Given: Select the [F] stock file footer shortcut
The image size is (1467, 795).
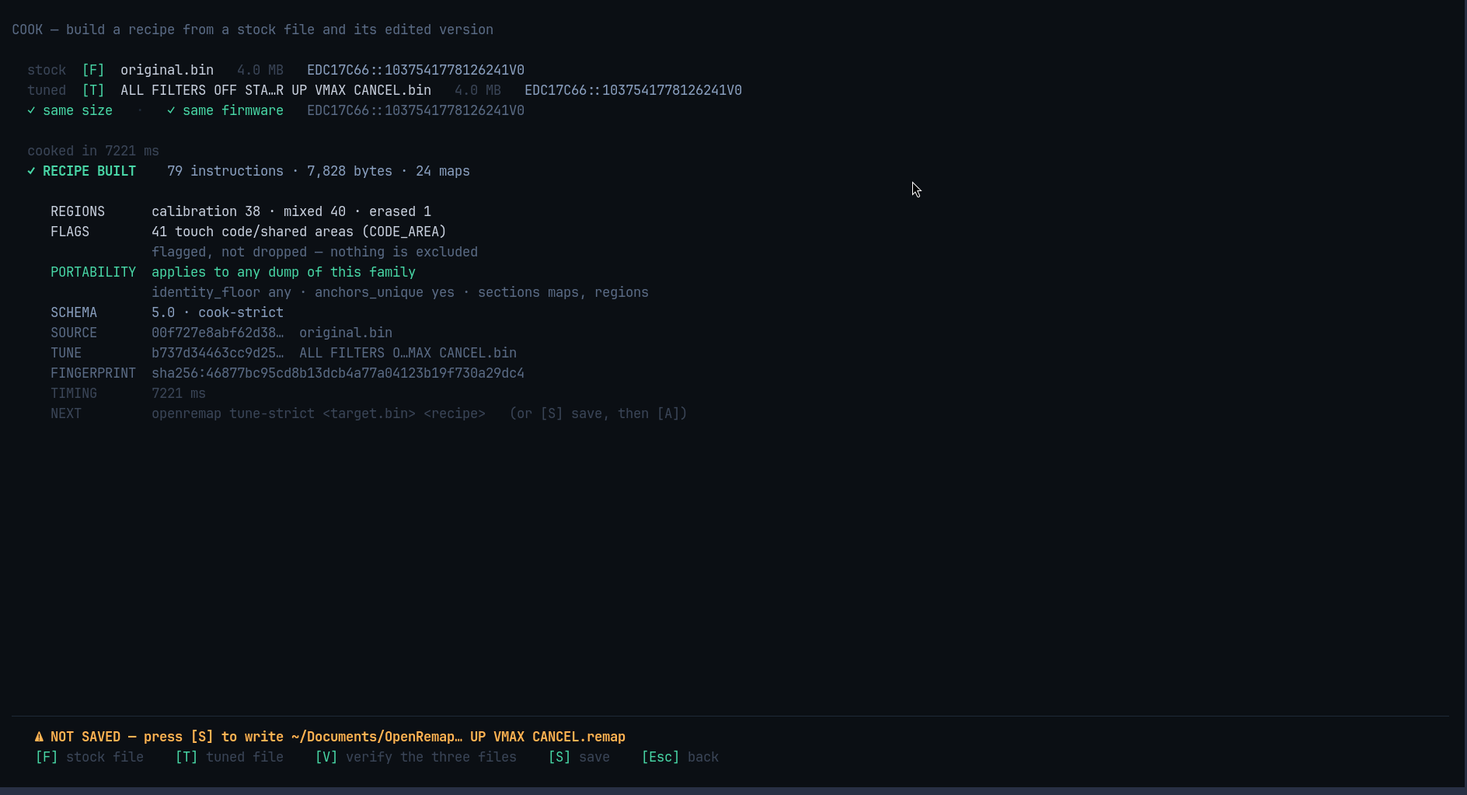Looking at the screenshot, I should (89, 757).
